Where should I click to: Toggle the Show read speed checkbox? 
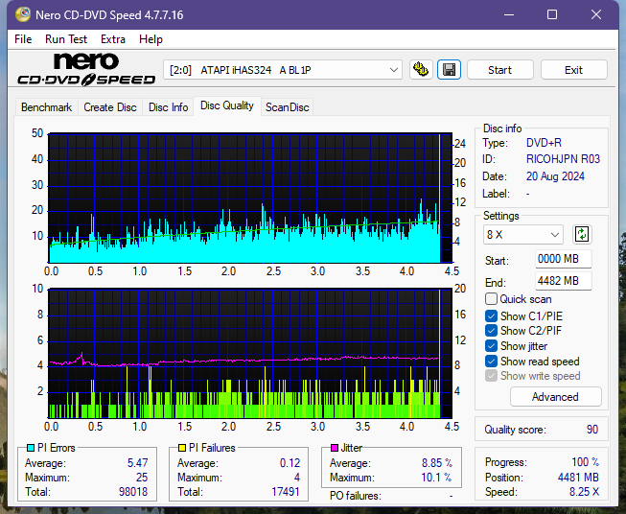[491, 361]
